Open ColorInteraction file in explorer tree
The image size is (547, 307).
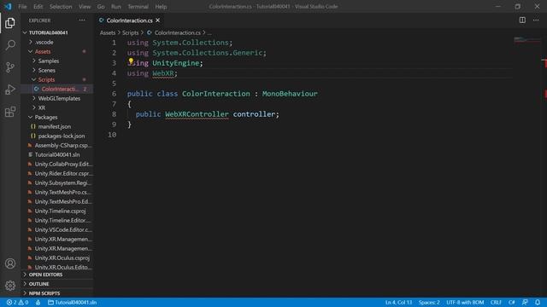pos(60,89)
